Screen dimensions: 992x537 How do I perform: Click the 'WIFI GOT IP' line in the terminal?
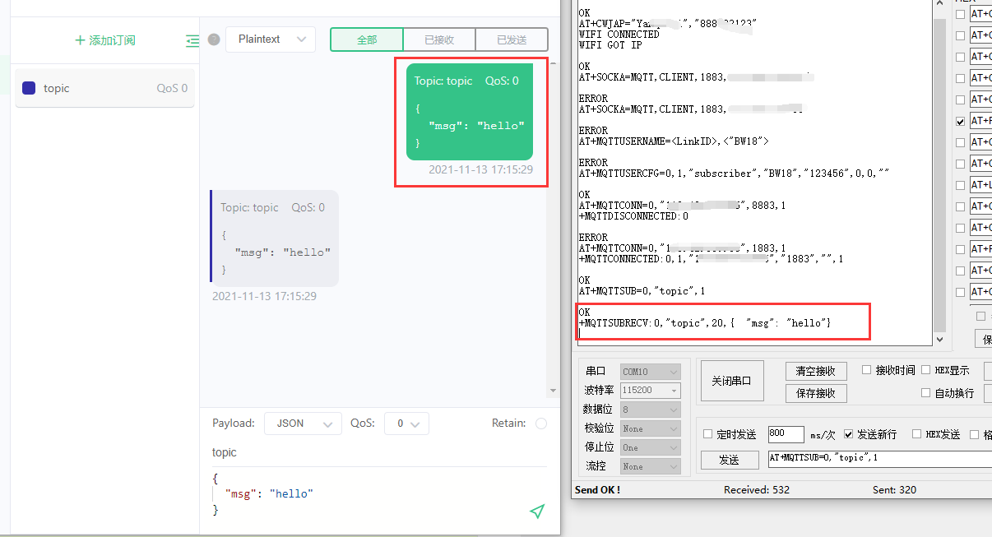(610, 45)
